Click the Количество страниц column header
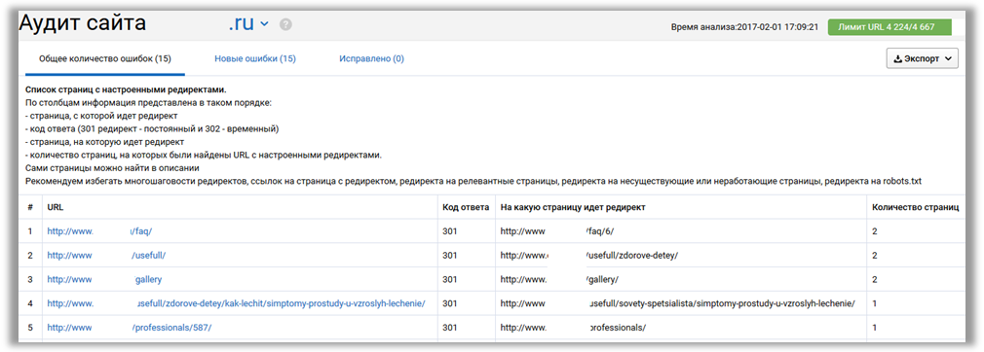Screen dimensions: 984x352 tap(916, 207)
